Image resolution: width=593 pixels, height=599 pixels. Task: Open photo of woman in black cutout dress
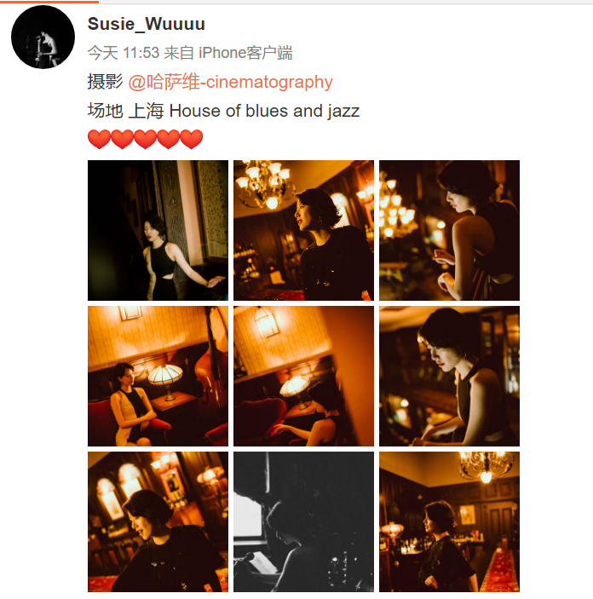(x=158, y=230)
